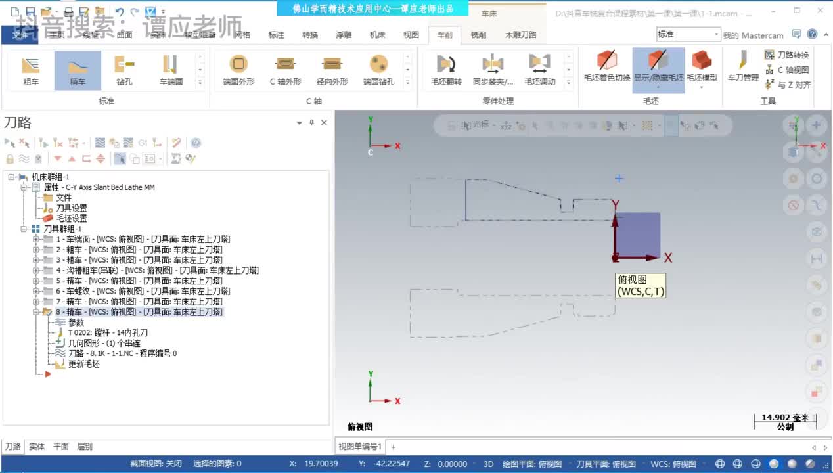Open 刀具设置 in the tree
Viewport: 833px width, 473px height.
[65, 208]
